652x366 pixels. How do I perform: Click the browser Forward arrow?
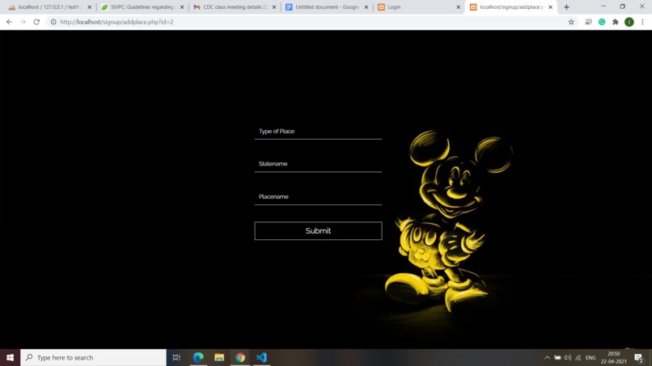tap(23, 22)
